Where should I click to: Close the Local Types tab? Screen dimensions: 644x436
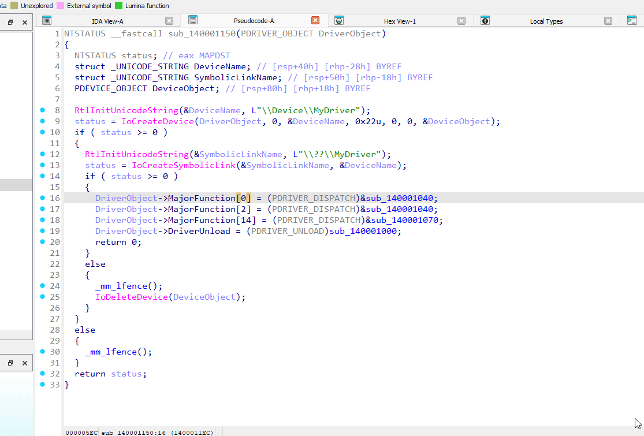[608, 21]
